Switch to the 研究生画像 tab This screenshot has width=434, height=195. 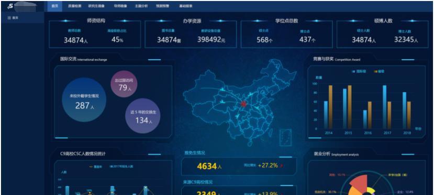96,6
